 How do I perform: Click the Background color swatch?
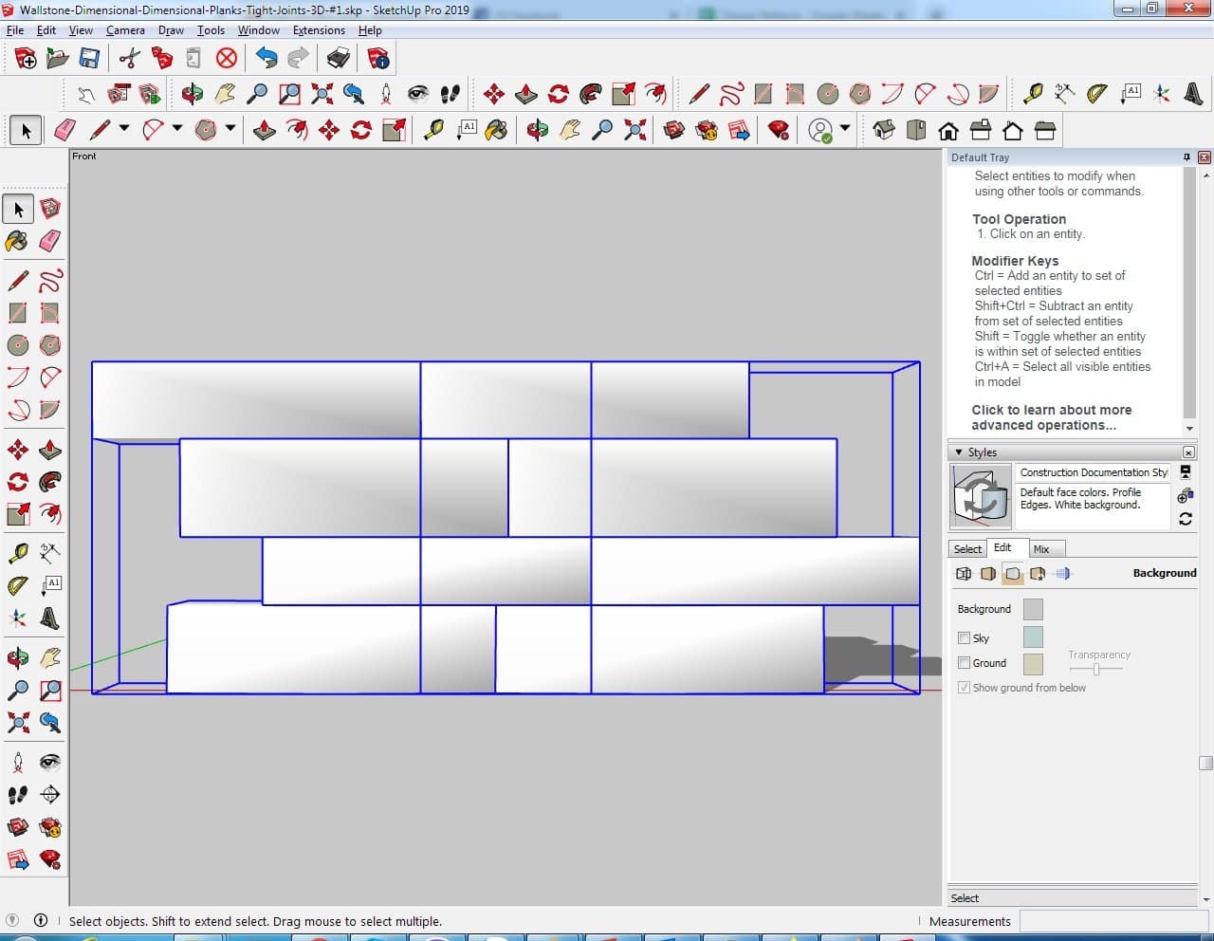[x=1033, y=609]
